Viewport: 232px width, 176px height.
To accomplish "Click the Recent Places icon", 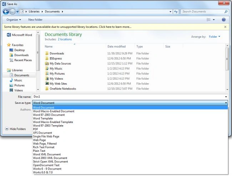I will click(x=11, y=60).
